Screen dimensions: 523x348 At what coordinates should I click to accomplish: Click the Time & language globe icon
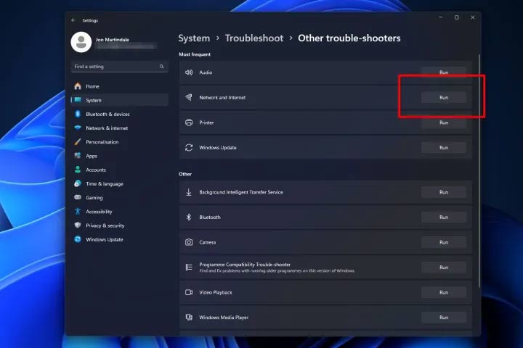coord(78,183)
